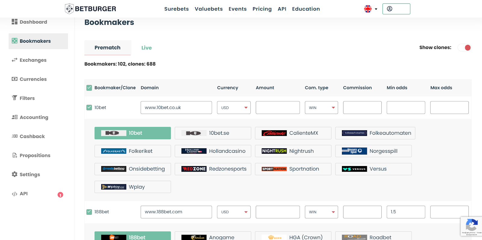482x240 pixels.
Task: Click the 188bet Max odds input field
Action: pos(449,212)
